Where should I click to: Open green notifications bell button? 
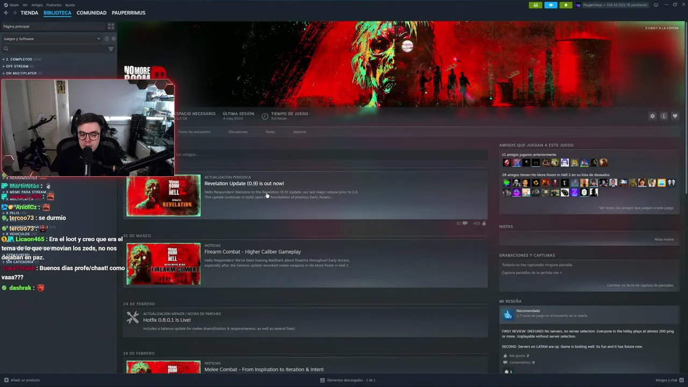click(x=565, y=5)
